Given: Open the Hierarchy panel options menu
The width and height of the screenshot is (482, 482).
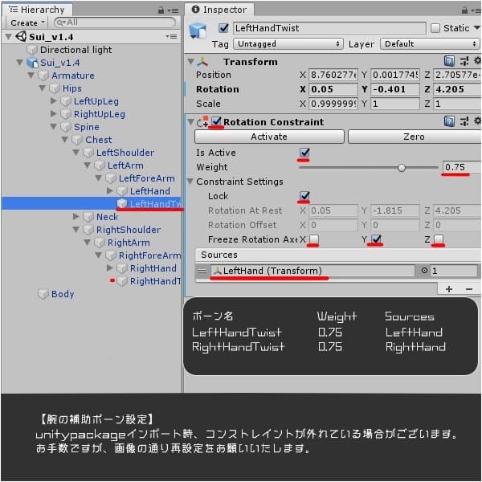Looking at the screenshot, I should click(x=174, y=10).
